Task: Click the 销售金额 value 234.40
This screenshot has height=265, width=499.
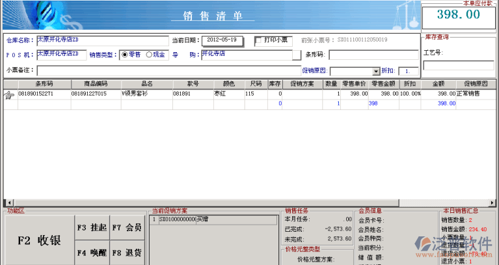Action: 478,229
